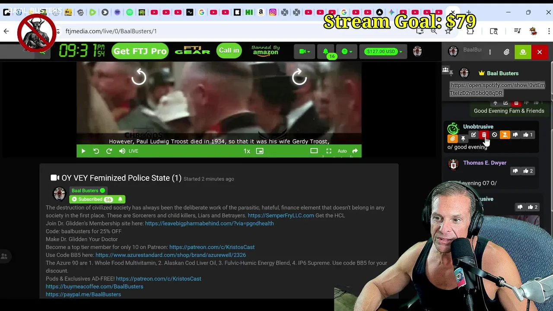The image size is (553, 311).
Task: Open notifications bell with 16 badge
Action: pyautogui.click(x=326, y=51)
